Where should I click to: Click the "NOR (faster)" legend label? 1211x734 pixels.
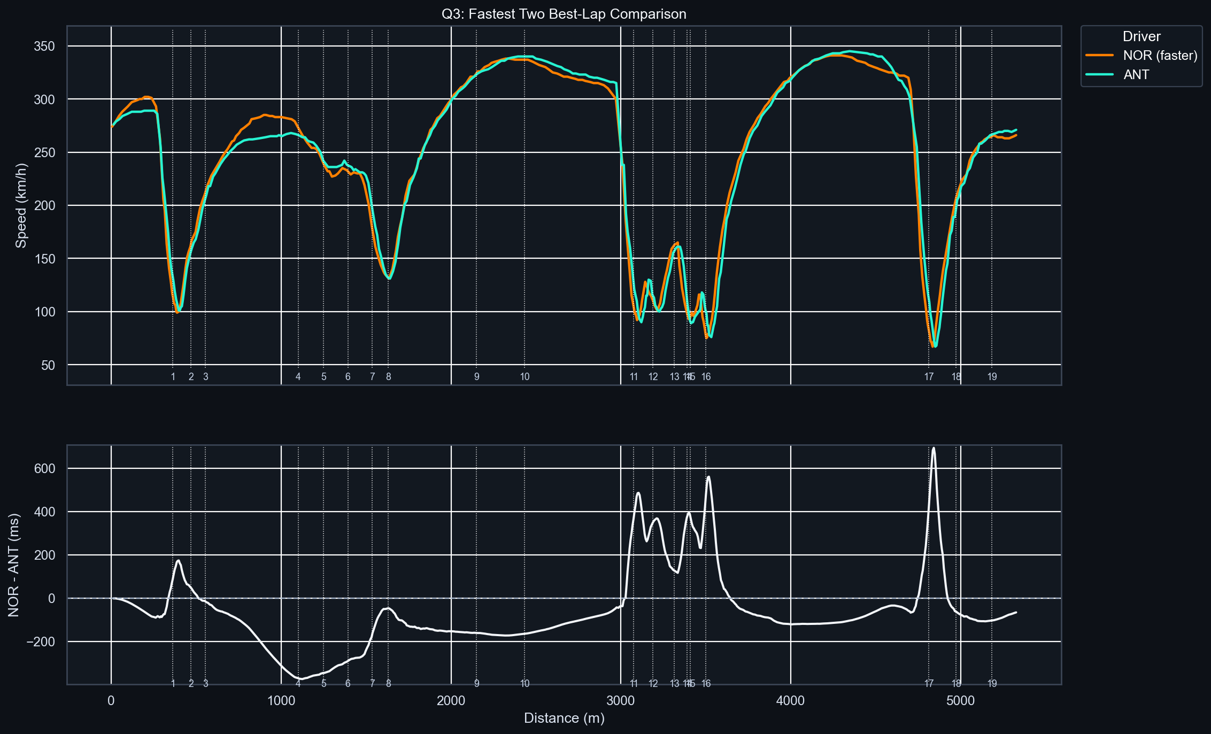click(1160, 56)
